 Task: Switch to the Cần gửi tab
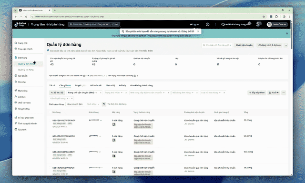65,86
